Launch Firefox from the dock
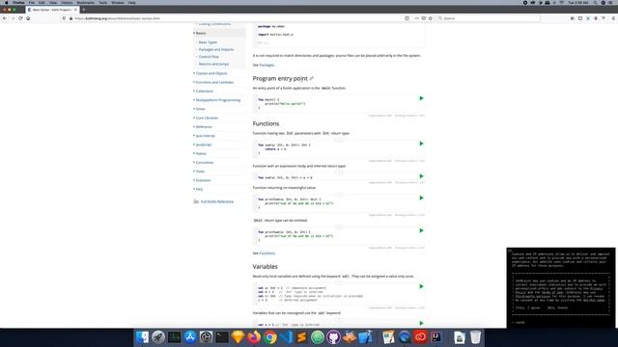This screenshot has height=347, width=618. 254,337
